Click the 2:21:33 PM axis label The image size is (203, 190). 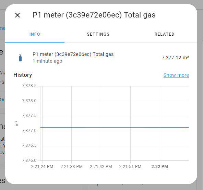pos(71,167)
